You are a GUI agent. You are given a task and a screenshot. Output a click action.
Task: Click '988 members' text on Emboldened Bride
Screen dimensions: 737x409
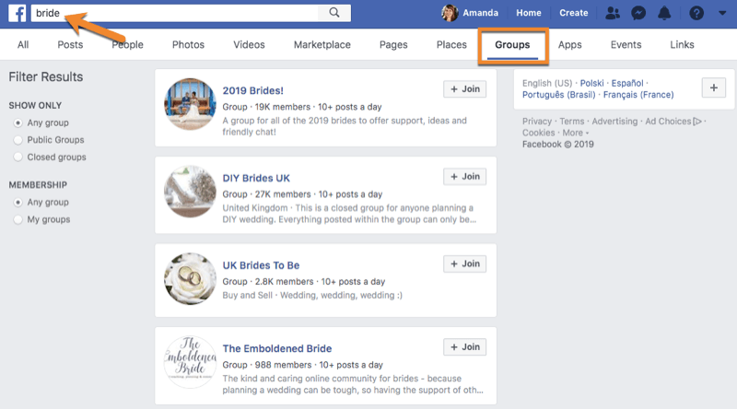coord(283,366)
